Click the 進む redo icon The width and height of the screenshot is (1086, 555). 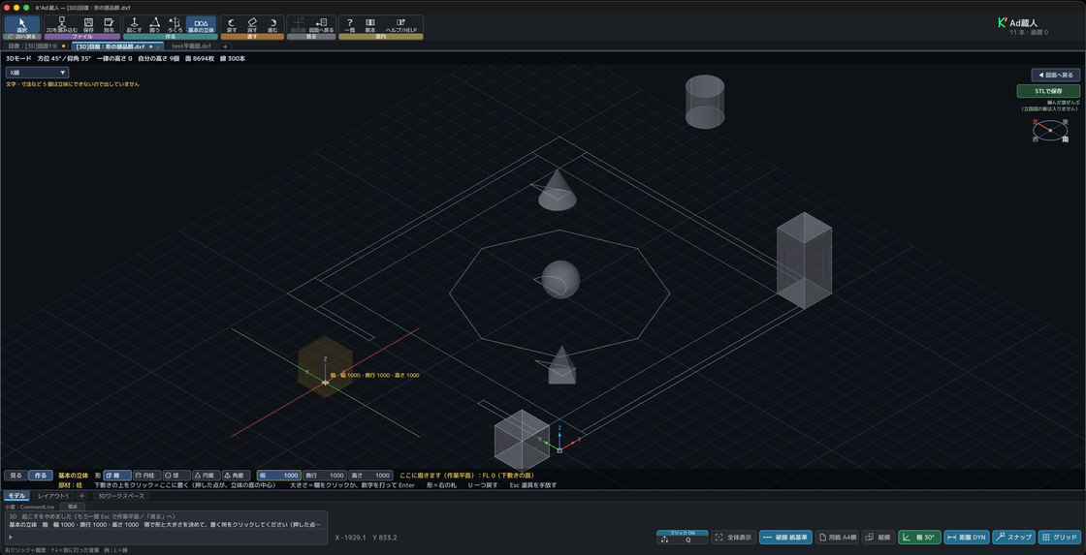(272, 25)
